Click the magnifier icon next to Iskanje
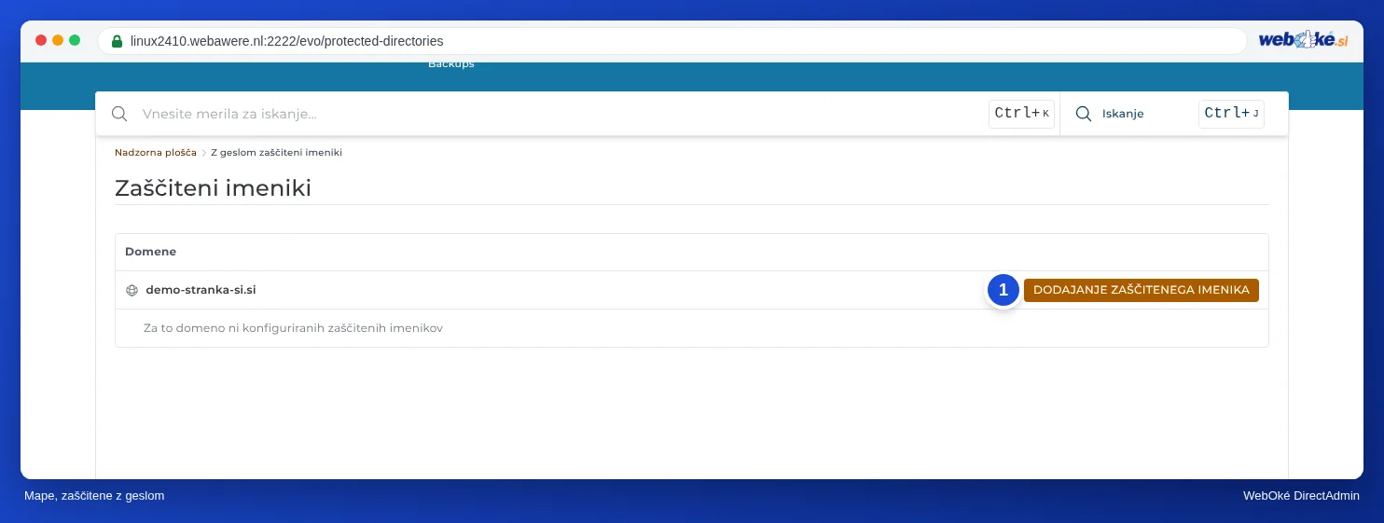This screenshot has width=1384, height=523. pyautogui.click(x=1084, y=114)
